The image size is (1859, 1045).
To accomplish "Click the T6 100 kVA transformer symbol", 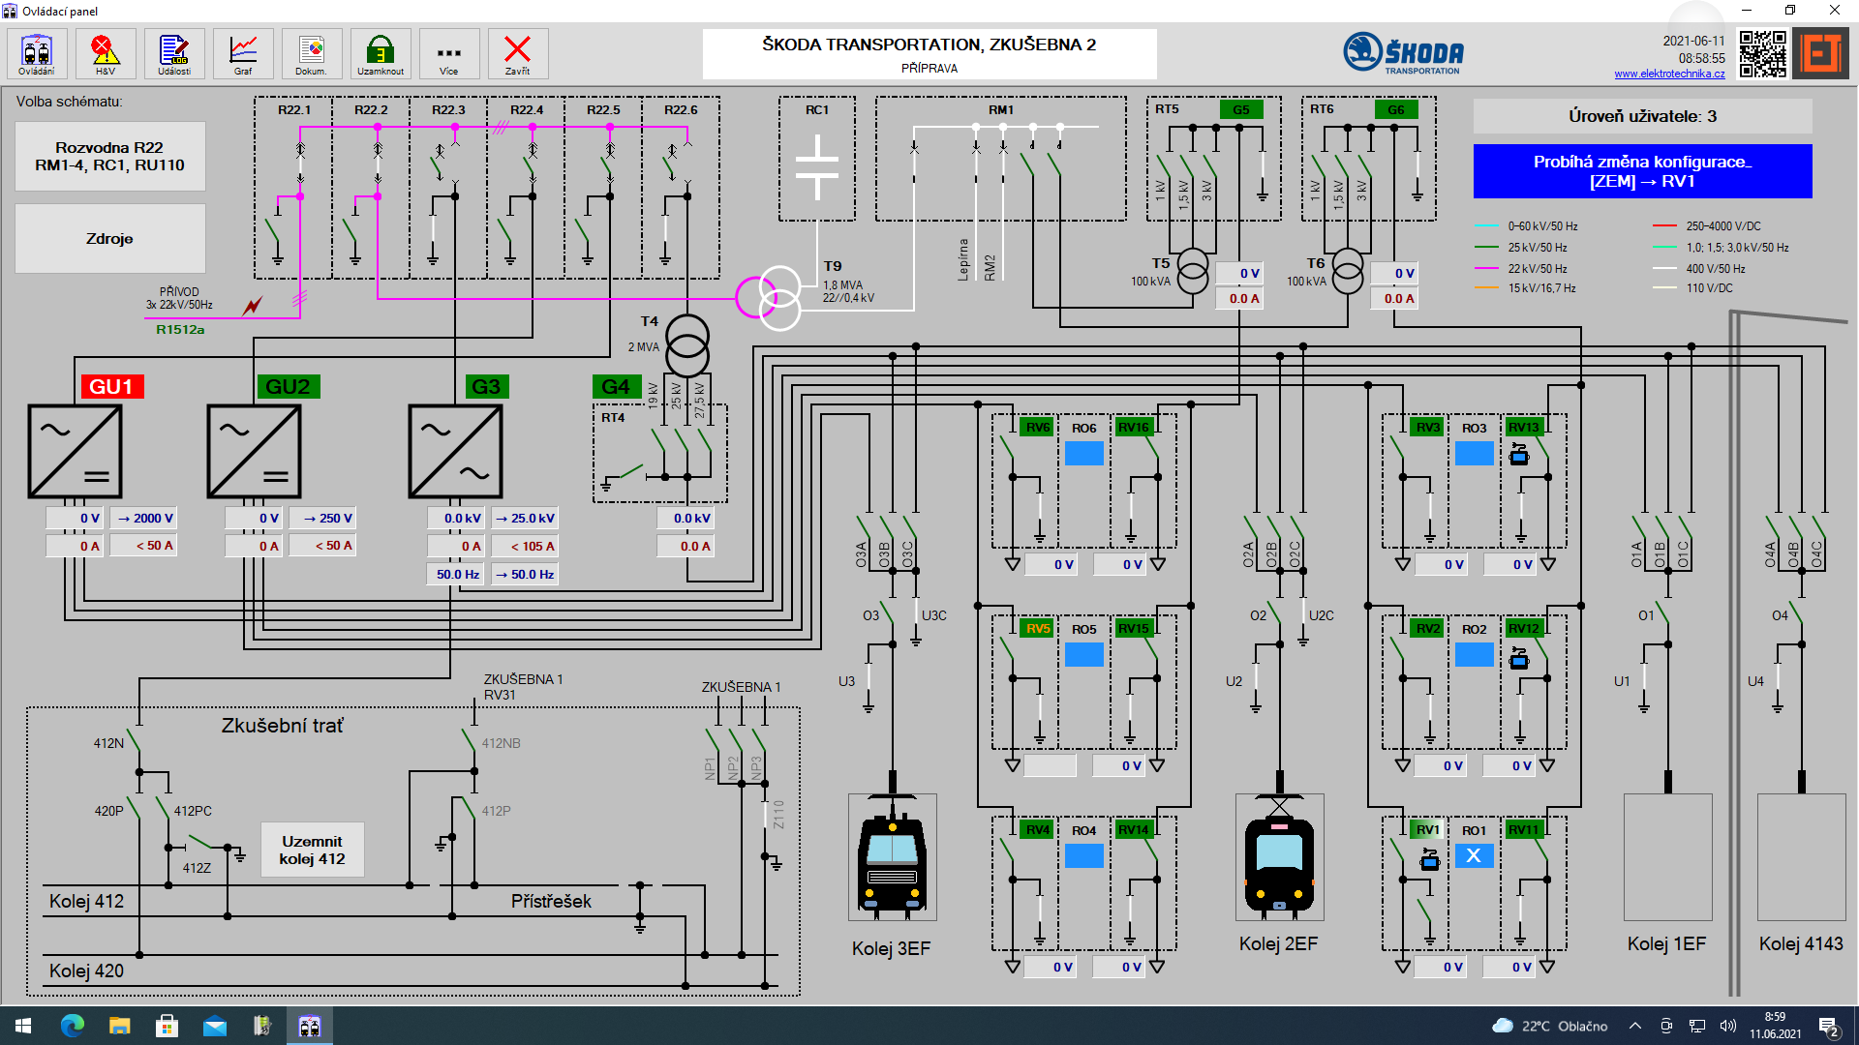I will point(1348,272).
